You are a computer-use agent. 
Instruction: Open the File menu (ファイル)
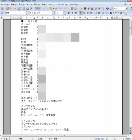5,4
